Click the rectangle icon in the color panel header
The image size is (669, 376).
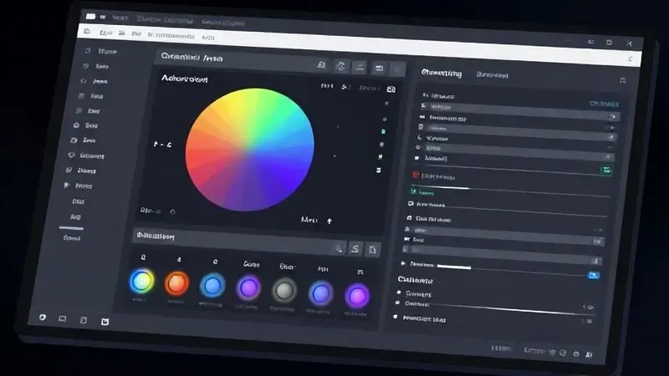tap(379, 69)
